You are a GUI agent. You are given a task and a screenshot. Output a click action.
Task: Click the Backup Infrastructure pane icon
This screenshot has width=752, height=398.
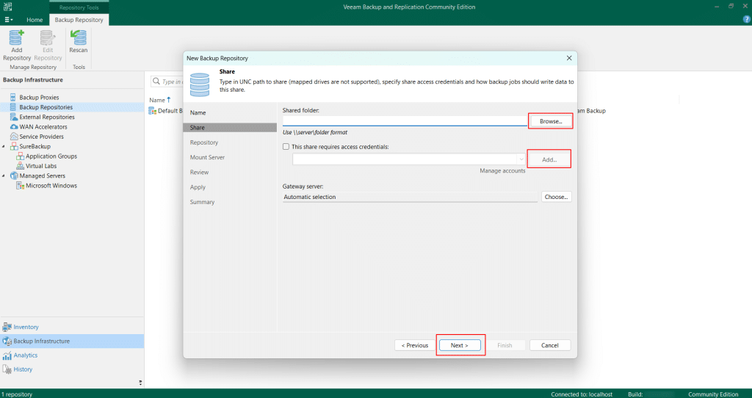7,341
